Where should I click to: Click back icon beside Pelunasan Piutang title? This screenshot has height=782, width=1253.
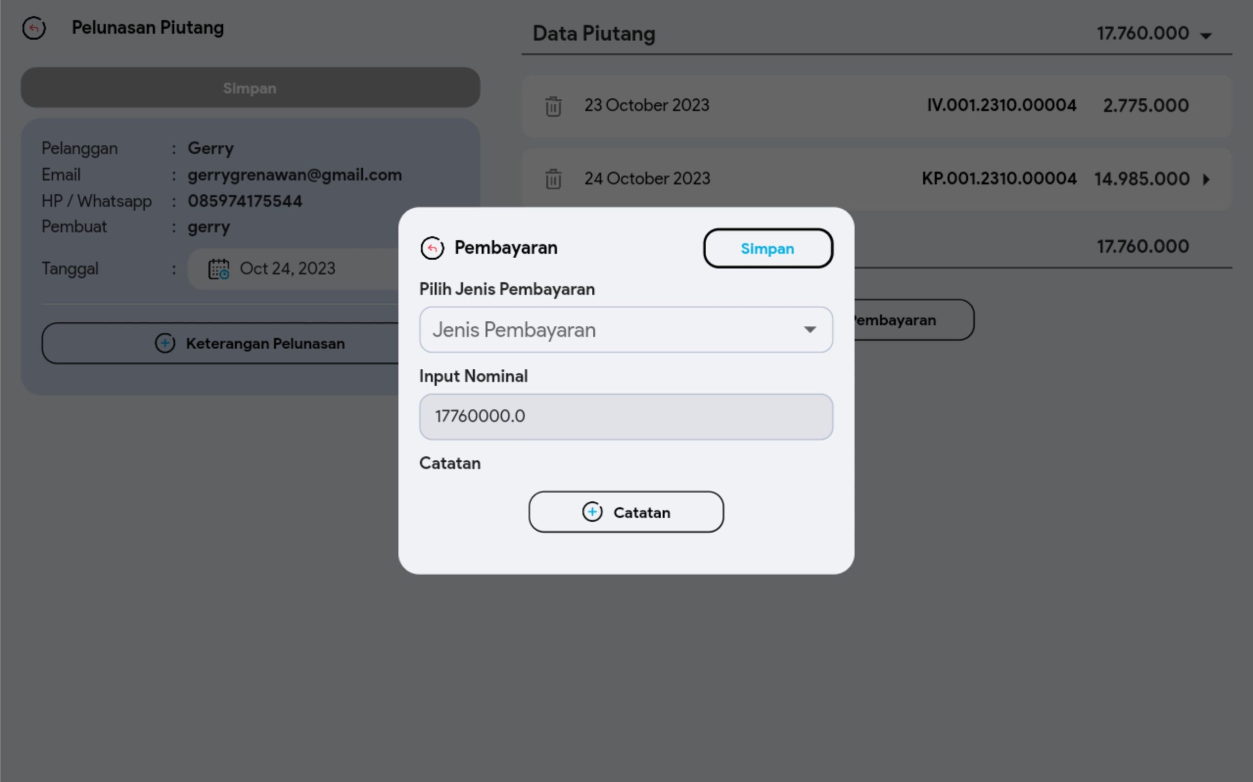pyautogui.click(x=34, y=28)
